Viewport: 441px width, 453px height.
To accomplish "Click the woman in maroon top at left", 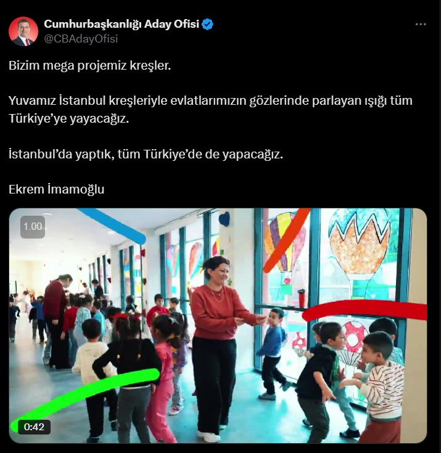I will click(56, 320).
